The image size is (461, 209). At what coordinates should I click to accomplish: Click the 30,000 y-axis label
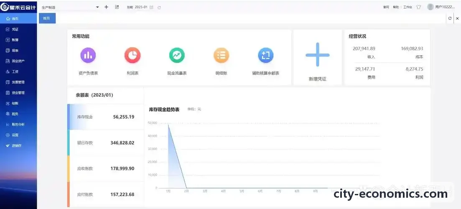(152, 149)
